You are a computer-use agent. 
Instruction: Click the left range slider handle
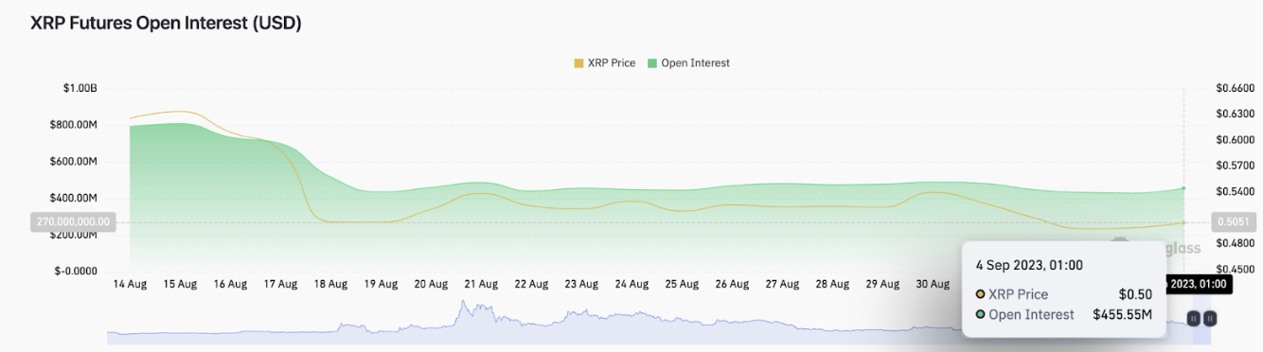coord(1195,319)
